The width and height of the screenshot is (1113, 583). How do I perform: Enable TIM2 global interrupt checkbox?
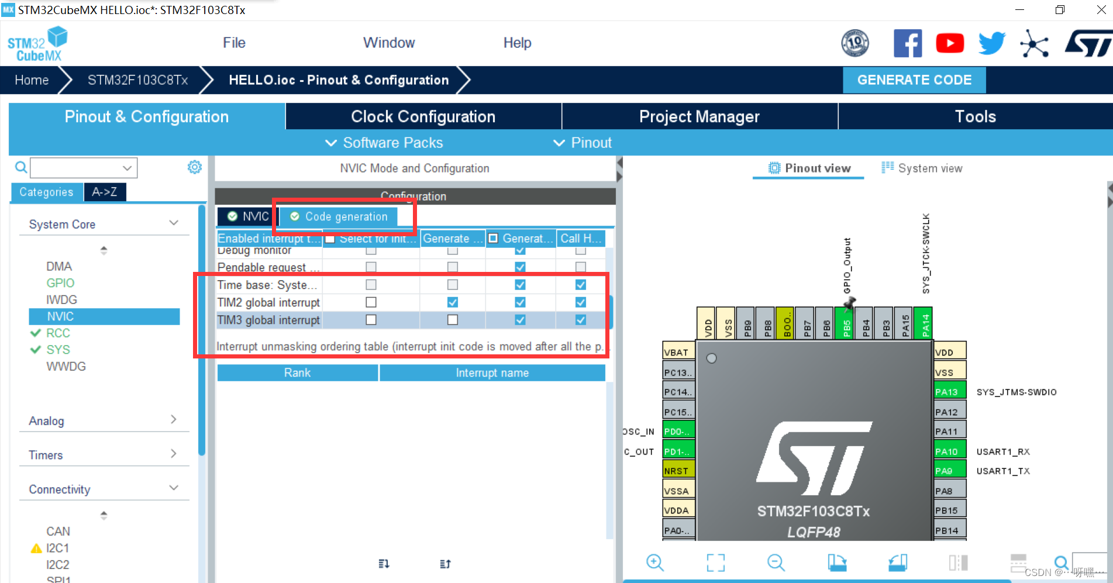coord(371,302)
